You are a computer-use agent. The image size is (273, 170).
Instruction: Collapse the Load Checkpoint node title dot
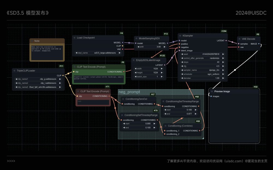point(75,38)
